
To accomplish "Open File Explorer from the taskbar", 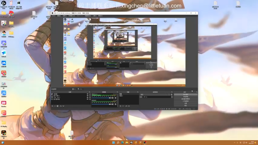I will tap(127, 142).
